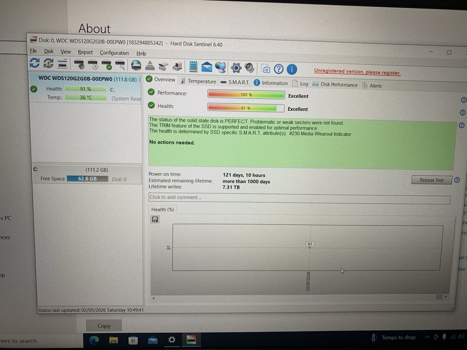Click the Health 91 % bar in Overview

pyautogui.click(x=246, y=107)
